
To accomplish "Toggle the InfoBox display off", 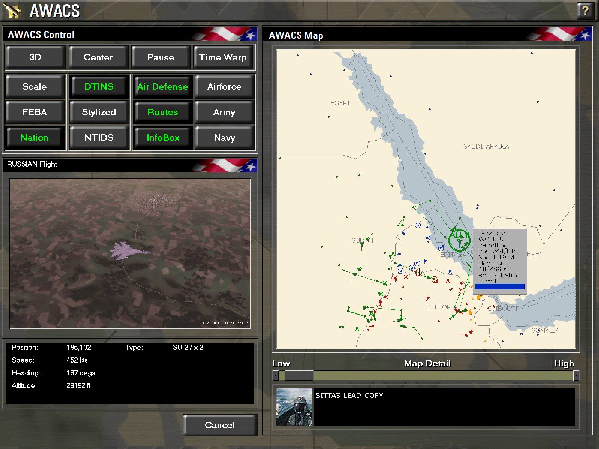I will coord(162,138).
